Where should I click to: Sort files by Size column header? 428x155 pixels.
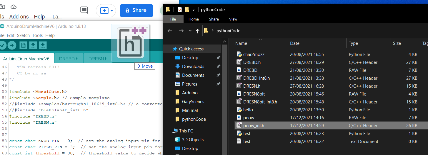tap(397, 43)
